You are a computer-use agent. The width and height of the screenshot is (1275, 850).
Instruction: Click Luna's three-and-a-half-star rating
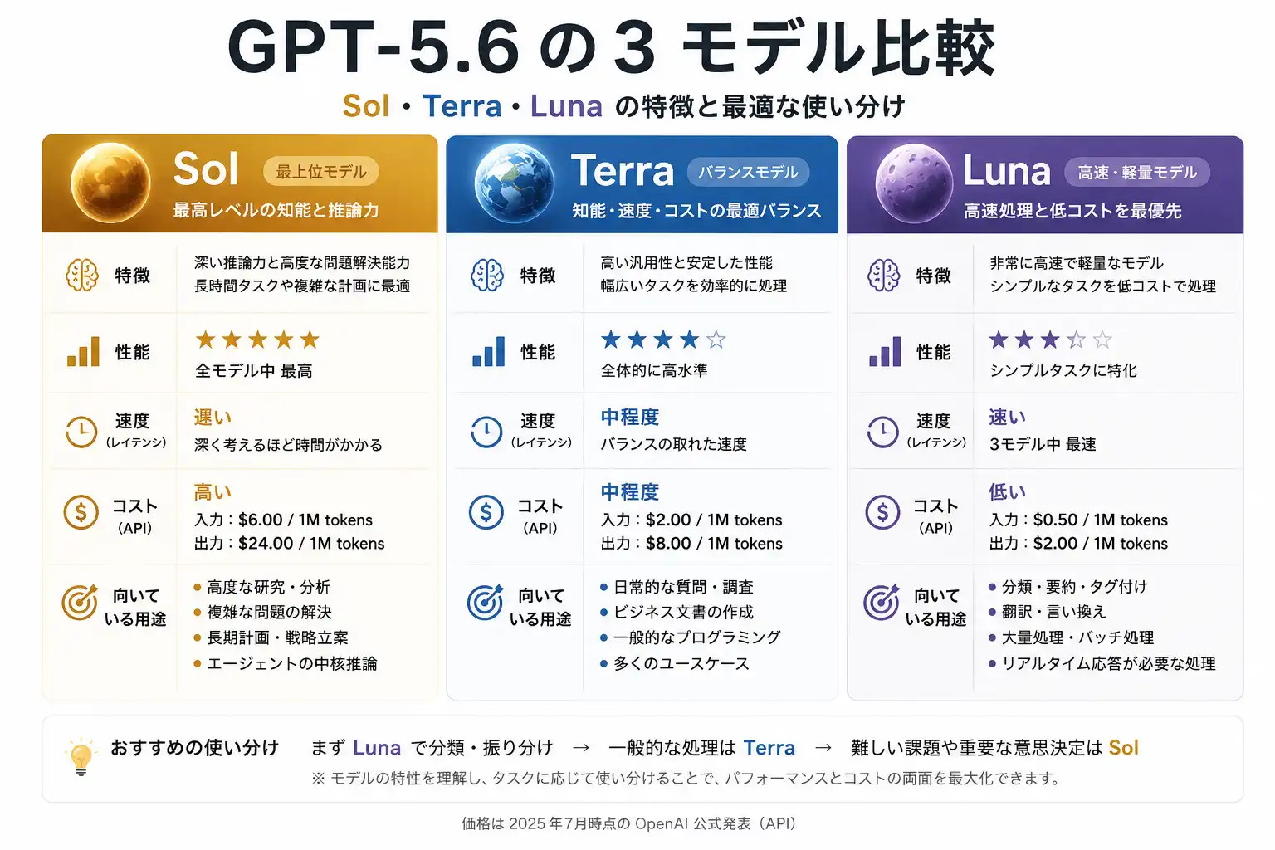pos(1050,340)
